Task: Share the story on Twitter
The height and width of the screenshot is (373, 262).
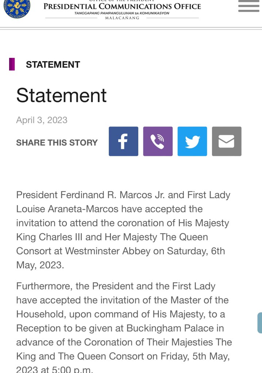Action: tap(192, 141)
